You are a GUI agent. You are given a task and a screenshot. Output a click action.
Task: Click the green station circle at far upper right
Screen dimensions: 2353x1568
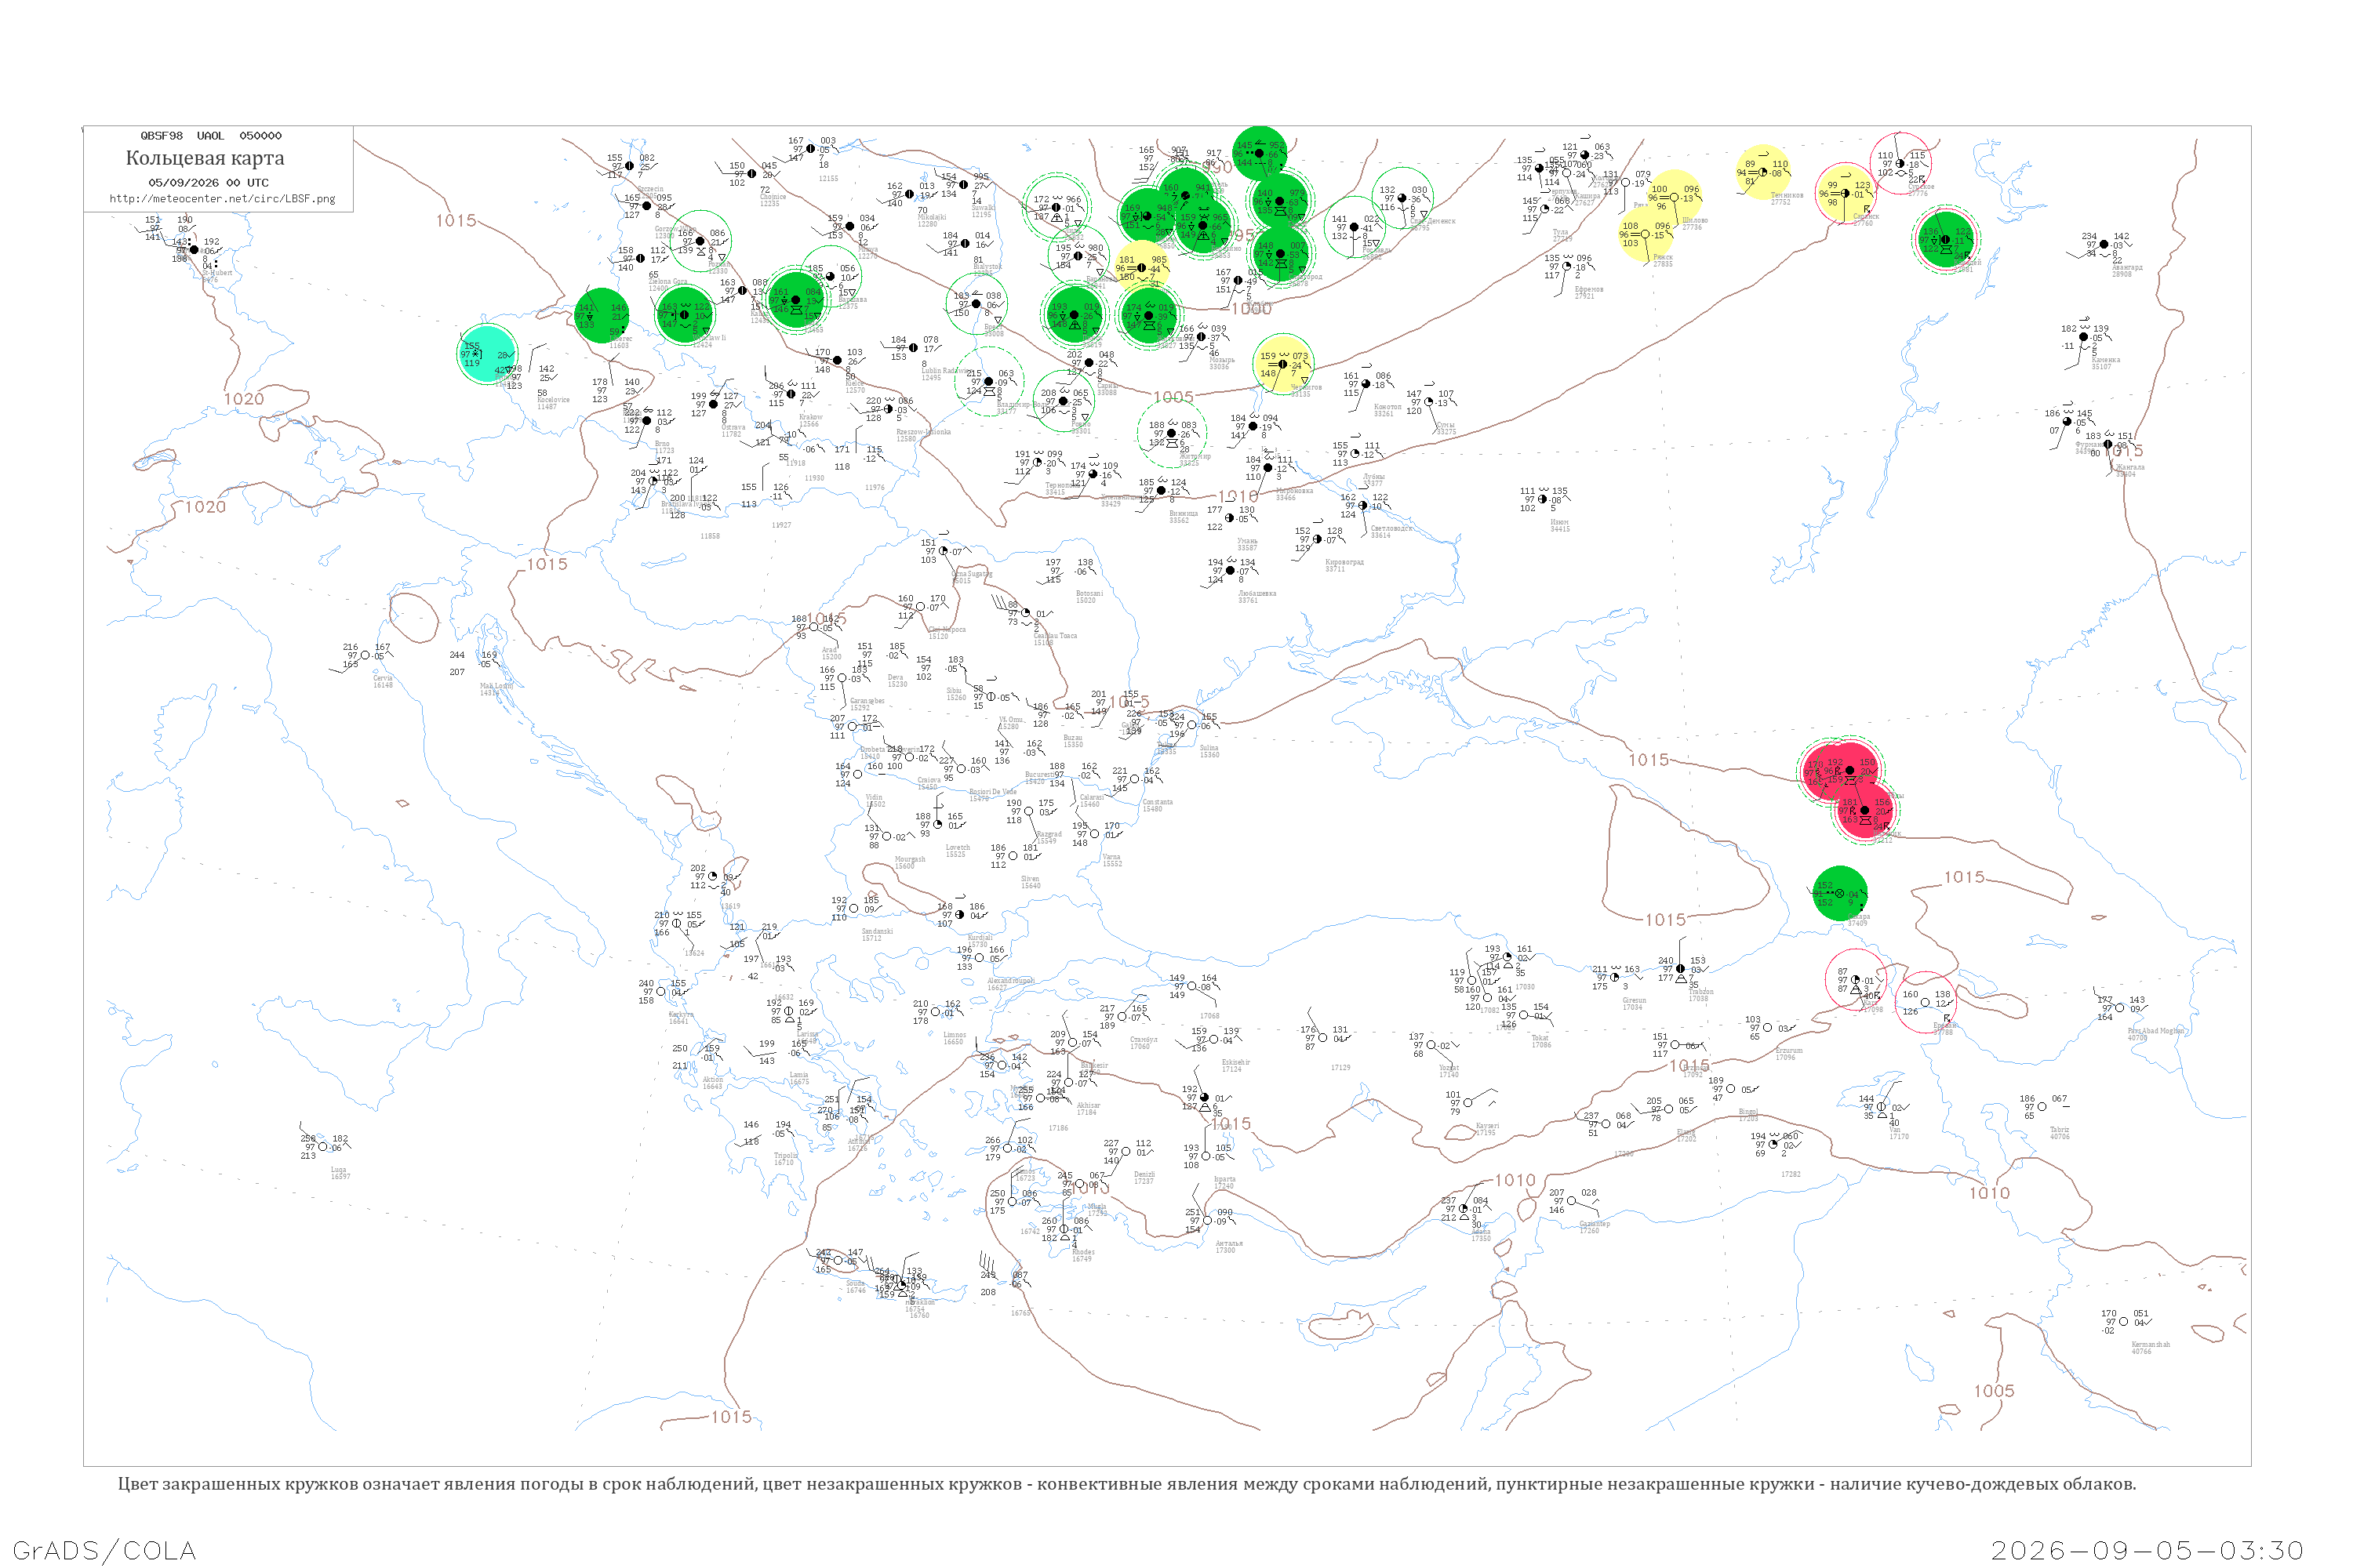pos(1946,240)
